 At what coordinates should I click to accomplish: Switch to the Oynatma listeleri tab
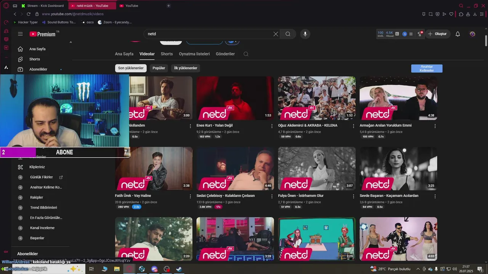(194, 54)
